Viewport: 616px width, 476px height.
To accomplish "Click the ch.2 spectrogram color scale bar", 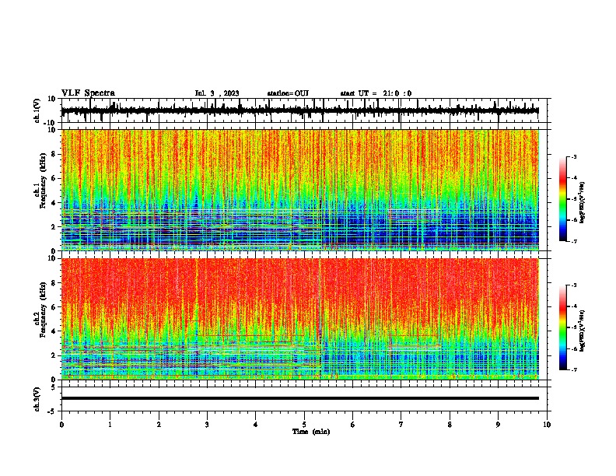I will click(x=562, y=327).
